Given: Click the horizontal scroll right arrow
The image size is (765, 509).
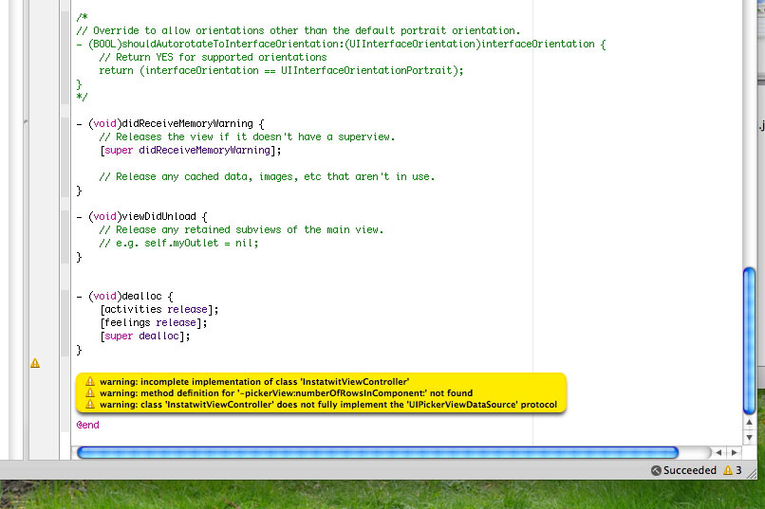Looking at the screenshot, I should click(x=735, y=452).
